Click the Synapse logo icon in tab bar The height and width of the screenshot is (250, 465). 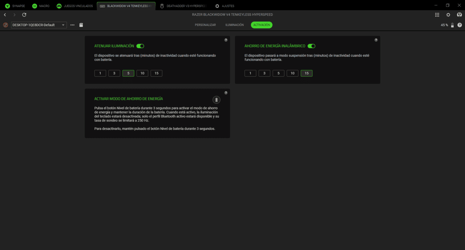pos(7,6)
